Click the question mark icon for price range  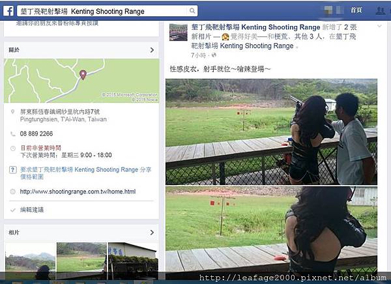coord(13,170)
